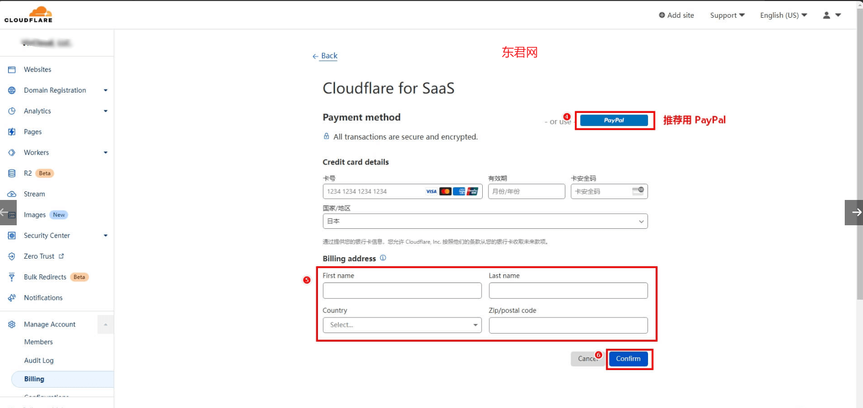The width and height of the screenshot is (863, 408).
Task: Click the account name at sidebar top
Action: click(x=46, y=43)
